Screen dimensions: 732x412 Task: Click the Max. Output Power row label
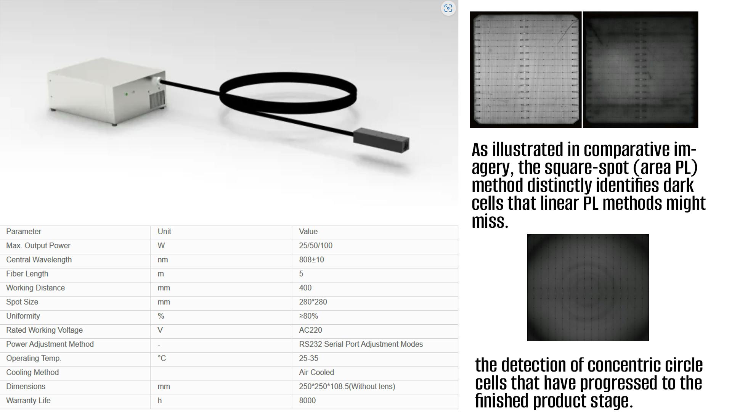(38, 246)
